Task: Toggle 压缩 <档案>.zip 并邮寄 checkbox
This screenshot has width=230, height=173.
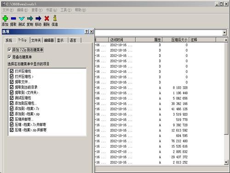Action: (x=11, y=130)
